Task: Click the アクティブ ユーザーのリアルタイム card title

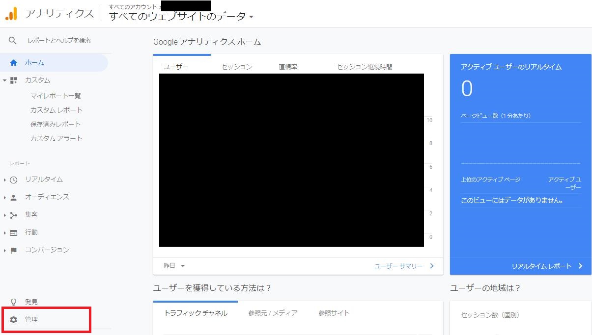Action: pyautogui.click(x=511, y=67)
